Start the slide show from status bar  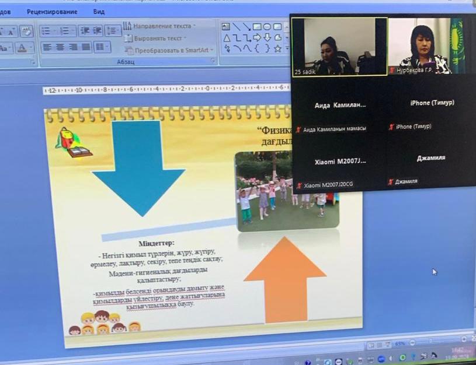pos(388,345)
